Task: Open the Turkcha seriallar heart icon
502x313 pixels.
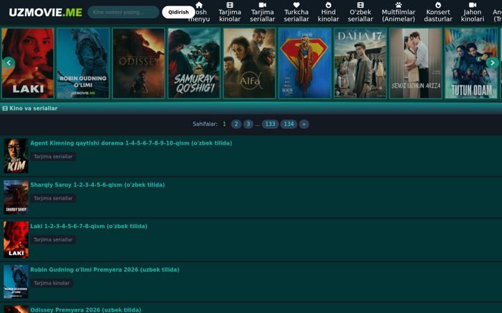Action: click(x=296, y=5)
